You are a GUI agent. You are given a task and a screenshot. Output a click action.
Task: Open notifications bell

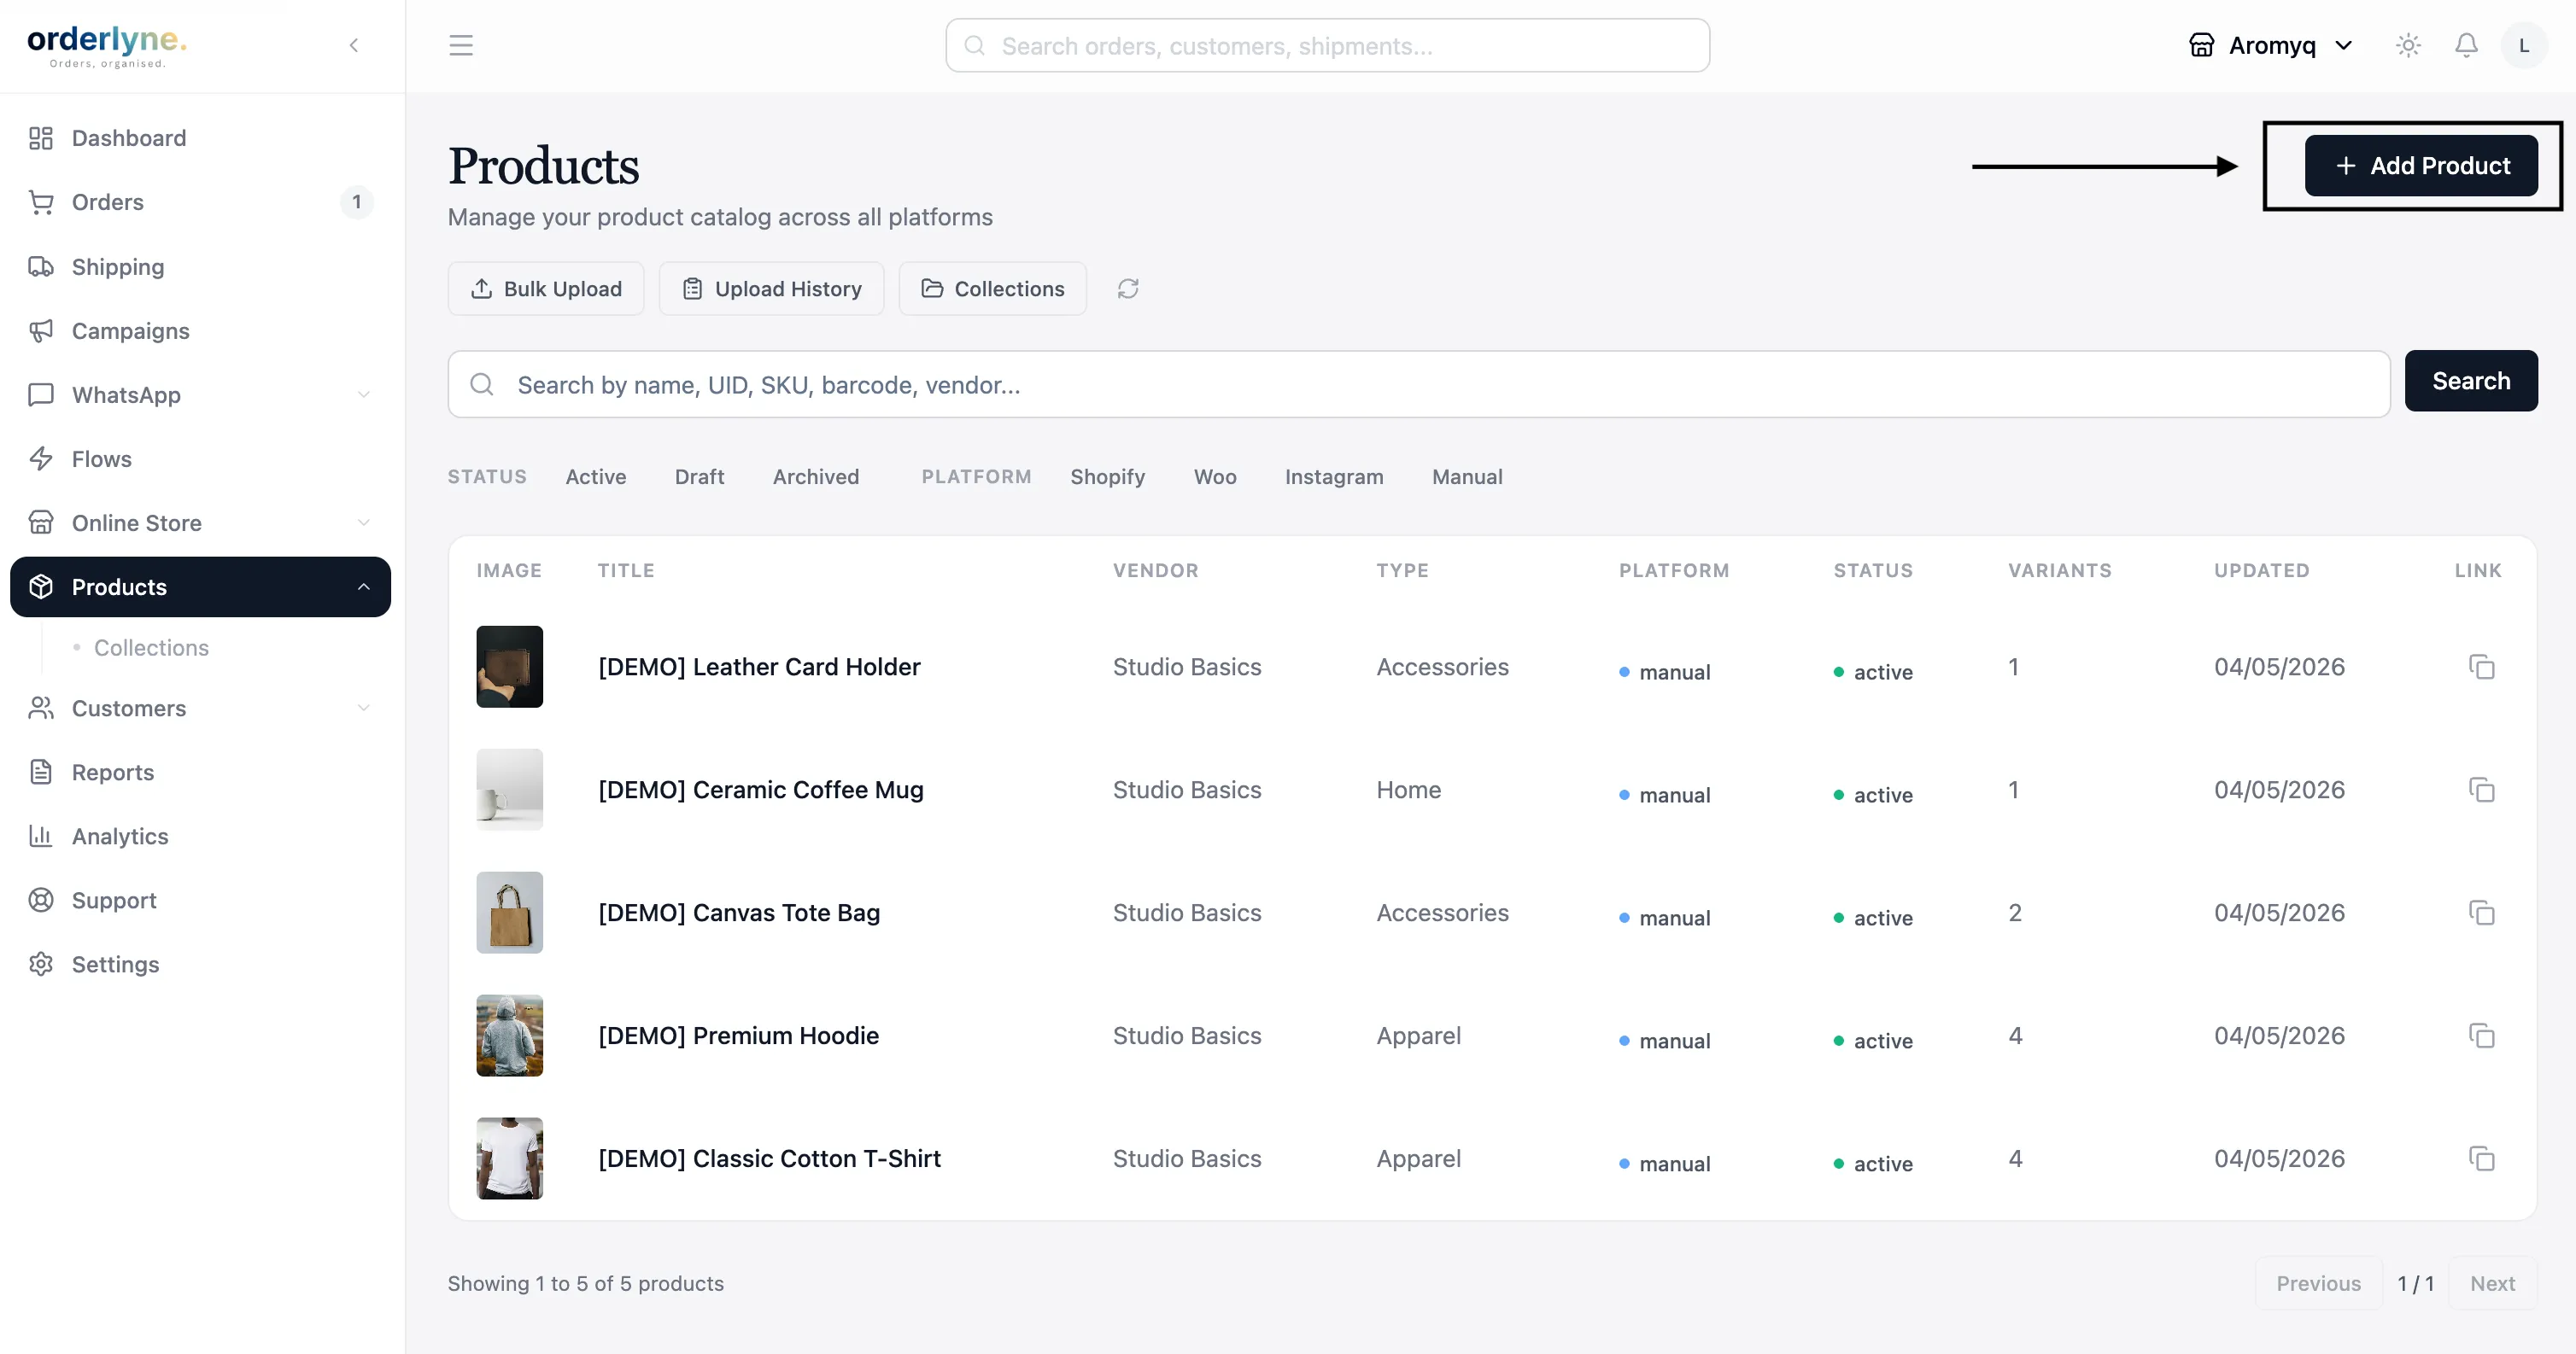[2467, 45]
